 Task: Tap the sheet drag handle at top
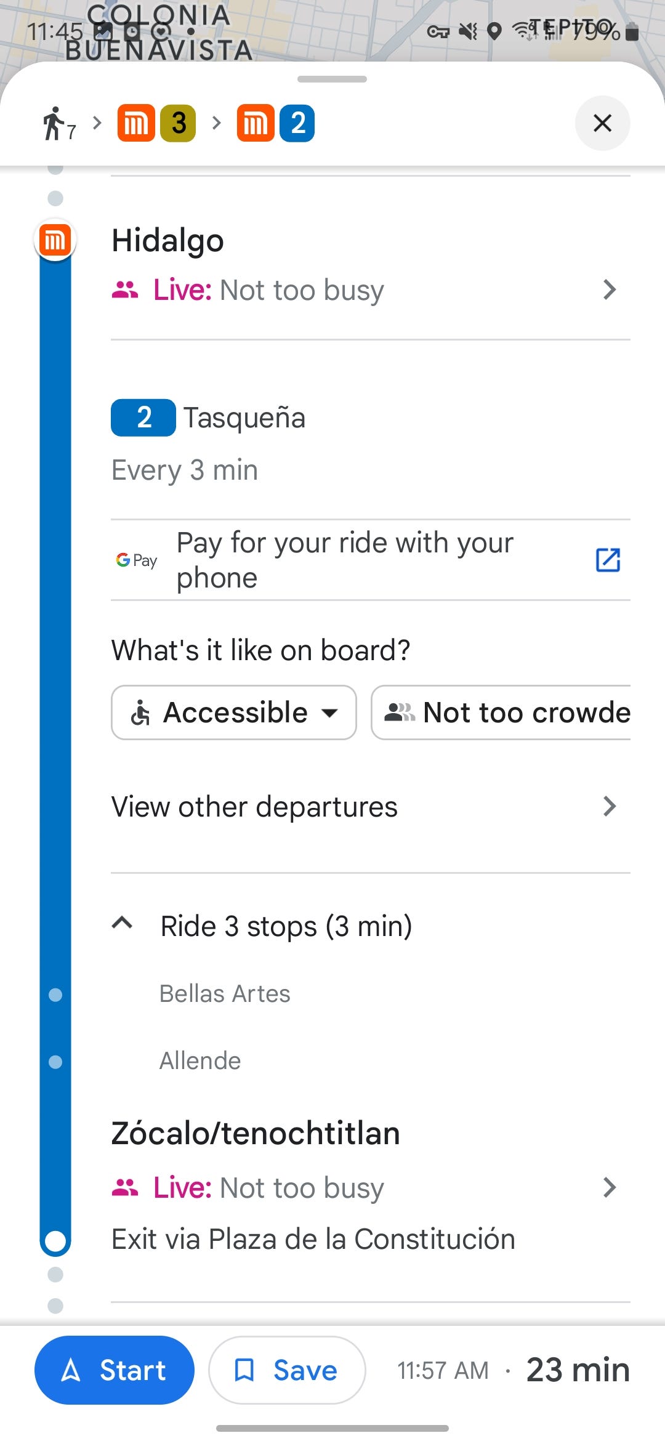pos(332,79)
